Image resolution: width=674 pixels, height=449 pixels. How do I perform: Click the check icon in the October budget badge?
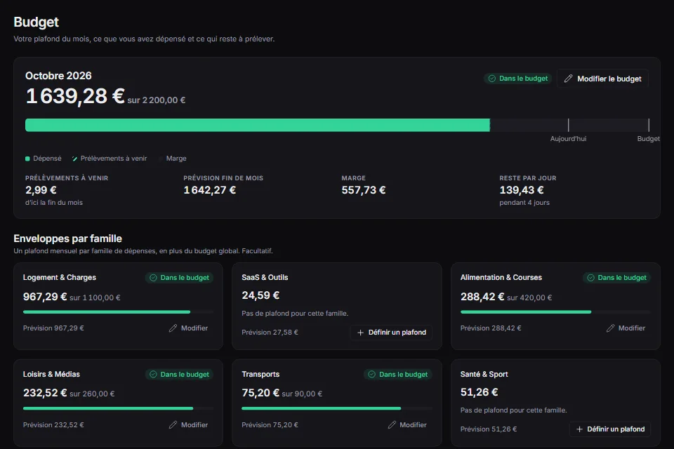(x=492, y=79)
